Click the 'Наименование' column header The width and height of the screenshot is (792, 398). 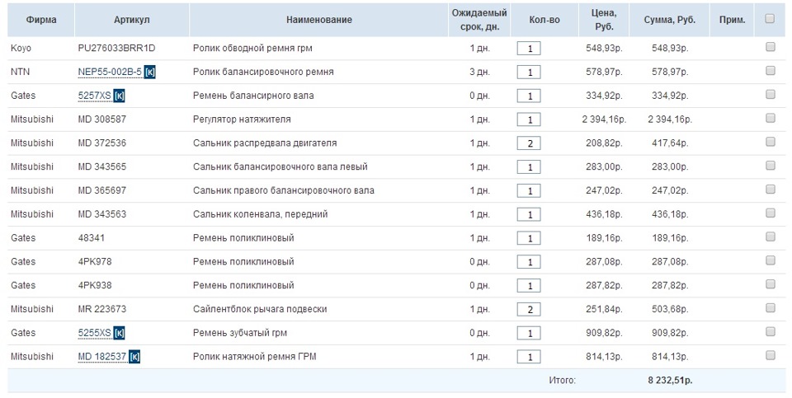tap(318, 19)
